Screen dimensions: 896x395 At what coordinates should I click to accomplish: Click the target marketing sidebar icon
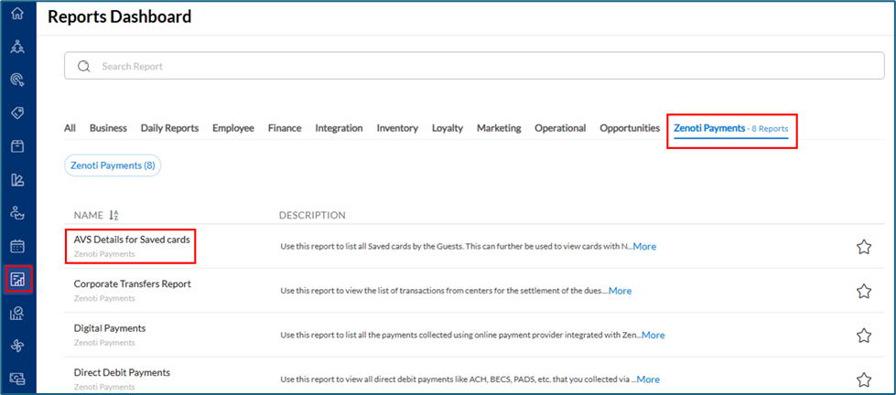click(17, 80)
